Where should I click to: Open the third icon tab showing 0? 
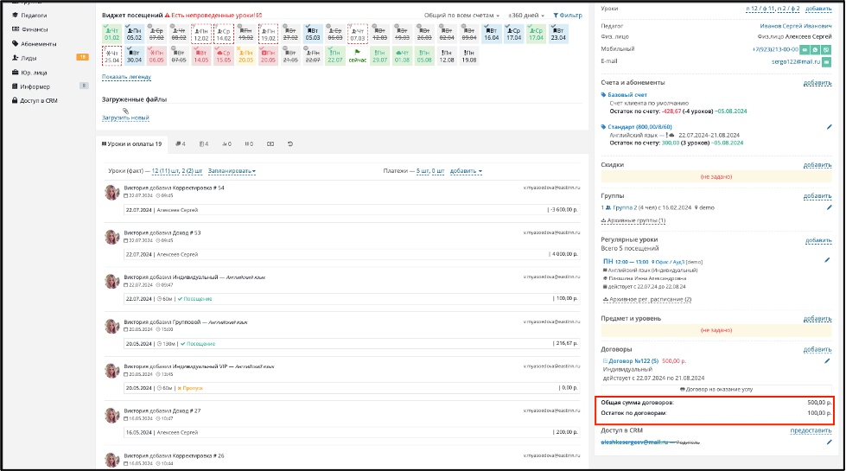[226, 144]
